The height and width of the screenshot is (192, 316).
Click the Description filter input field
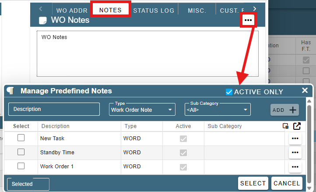(54, 109)
